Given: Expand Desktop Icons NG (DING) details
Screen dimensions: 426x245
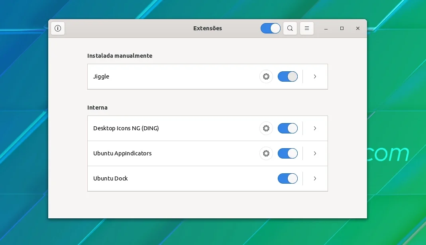Looking at the screenshot, I should (x=315, y=128).
